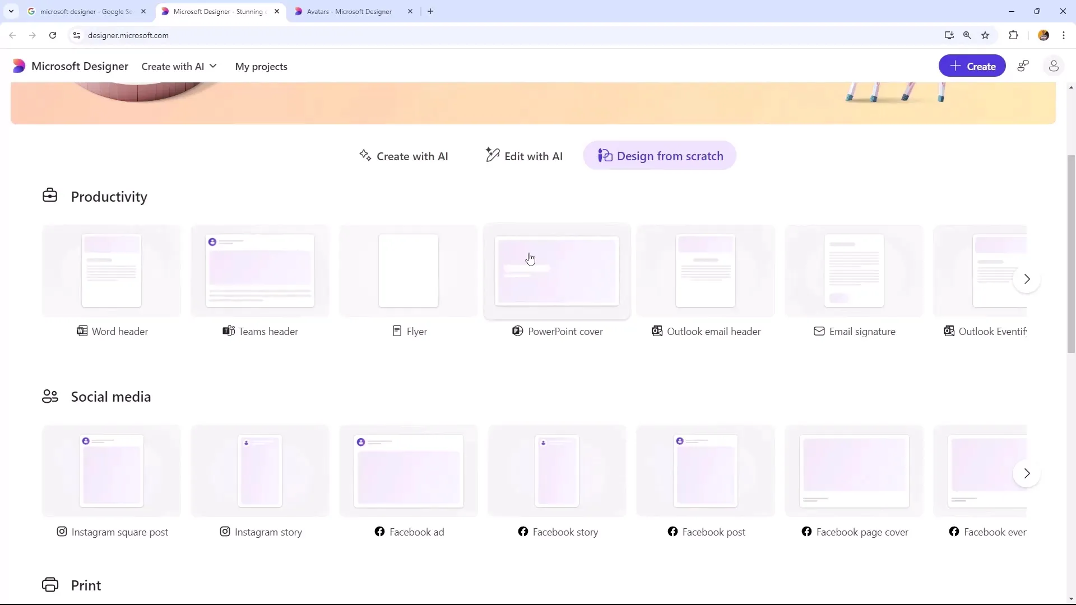Viewport: 1076px width, 605px height.
Task: Close the Avatars - Microsoft Designer tab
Action: (x=410, y=11)
